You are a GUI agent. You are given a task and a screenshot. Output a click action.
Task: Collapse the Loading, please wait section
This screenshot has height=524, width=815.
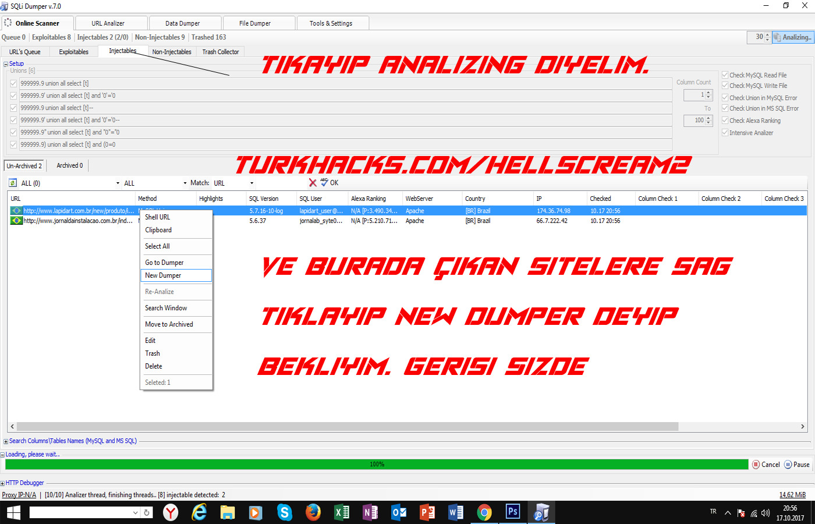(x=2, y=455)
